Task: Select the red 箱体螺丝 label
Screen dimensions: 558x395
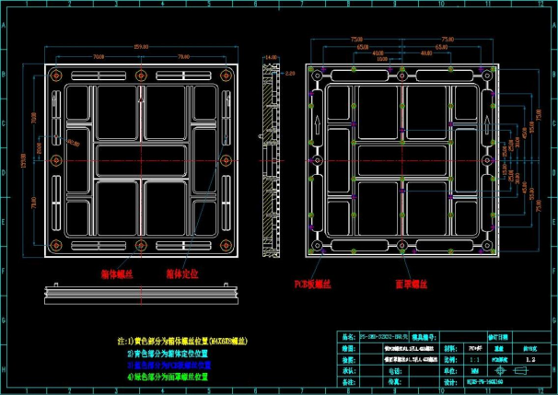Action: (116, 273)
